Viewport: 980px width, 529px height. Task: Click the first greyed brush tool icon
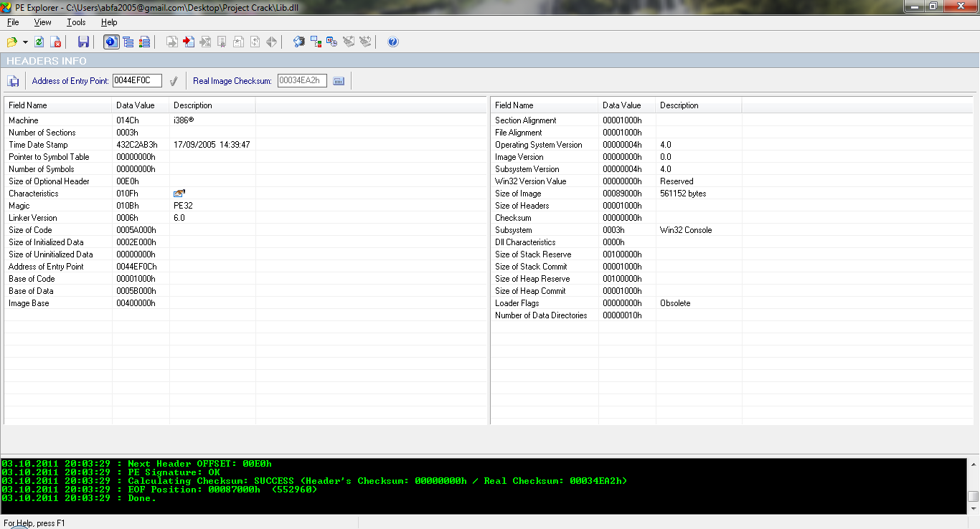(x=349, y=42)
